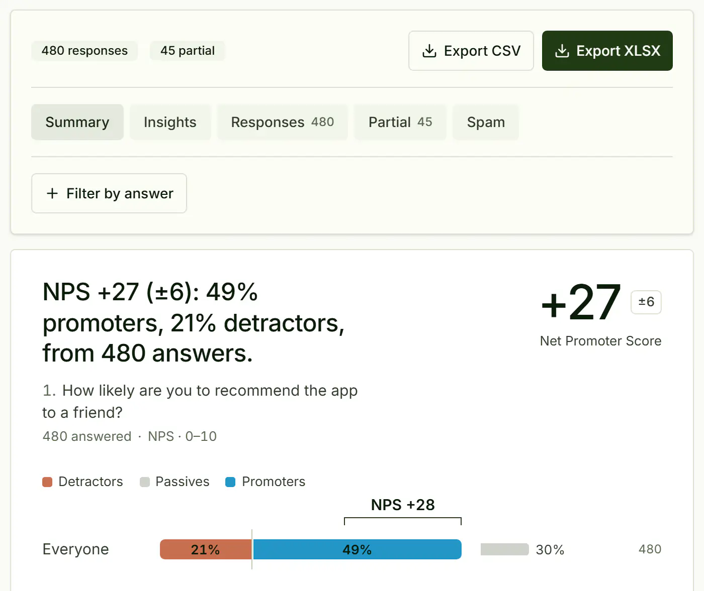Click the 30% passives value
This screenshot has width=704, height=591.
(x=550, y=550)
